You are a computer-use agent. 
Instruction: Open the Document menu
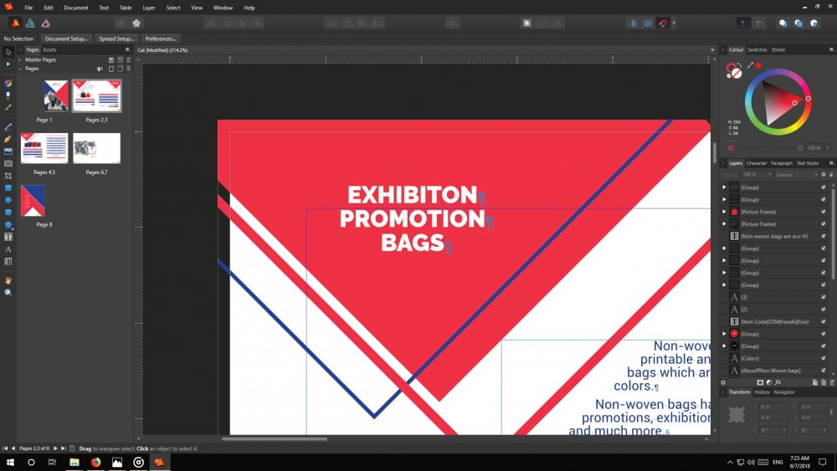point(76,8)
